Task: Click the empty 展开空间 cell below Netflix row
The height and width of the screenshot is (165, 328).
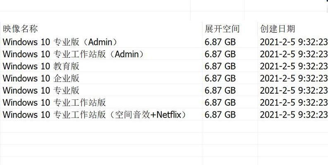Action: [230, 126]
